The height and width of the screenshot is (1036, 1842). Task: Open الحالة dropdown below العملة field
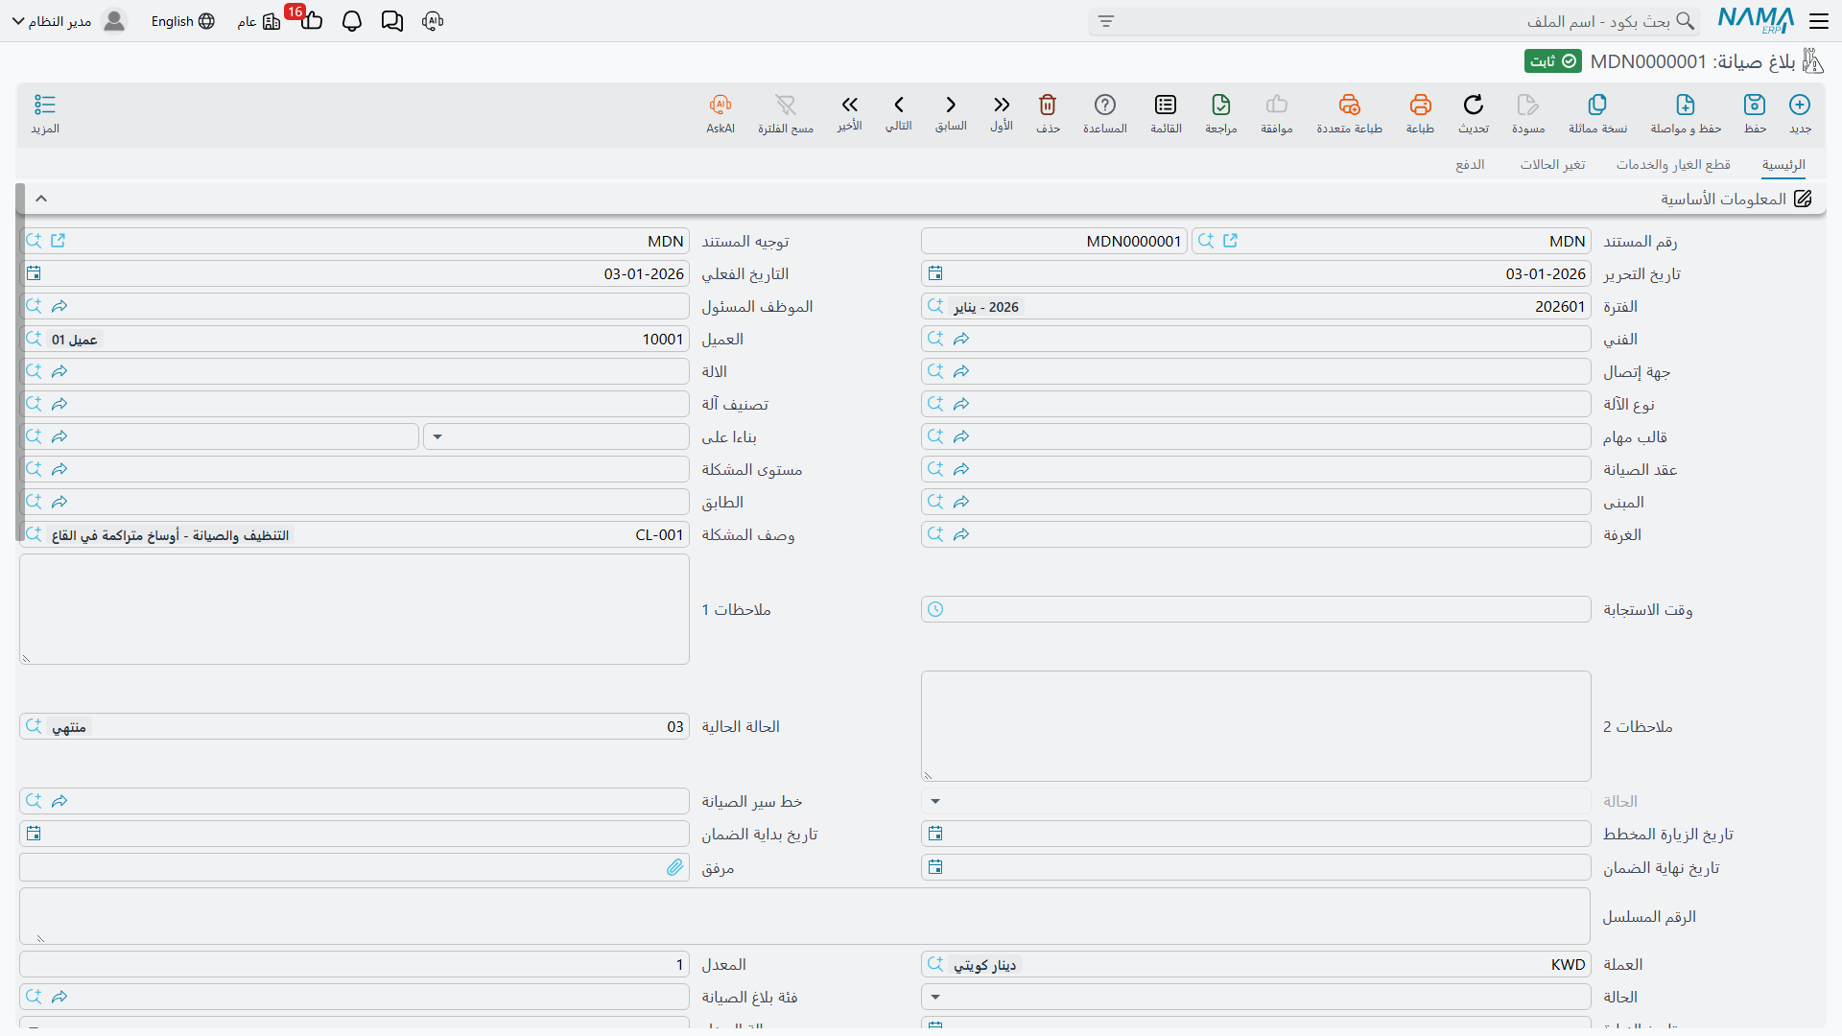935,997
